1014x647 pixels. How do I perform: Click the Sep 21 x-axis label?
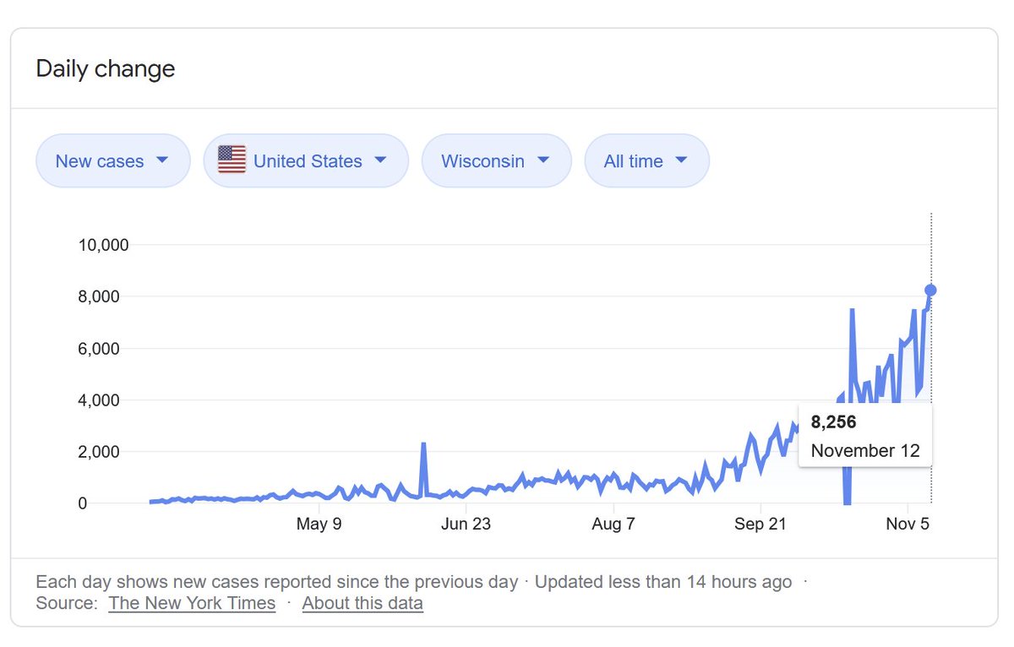pos(760,525)
